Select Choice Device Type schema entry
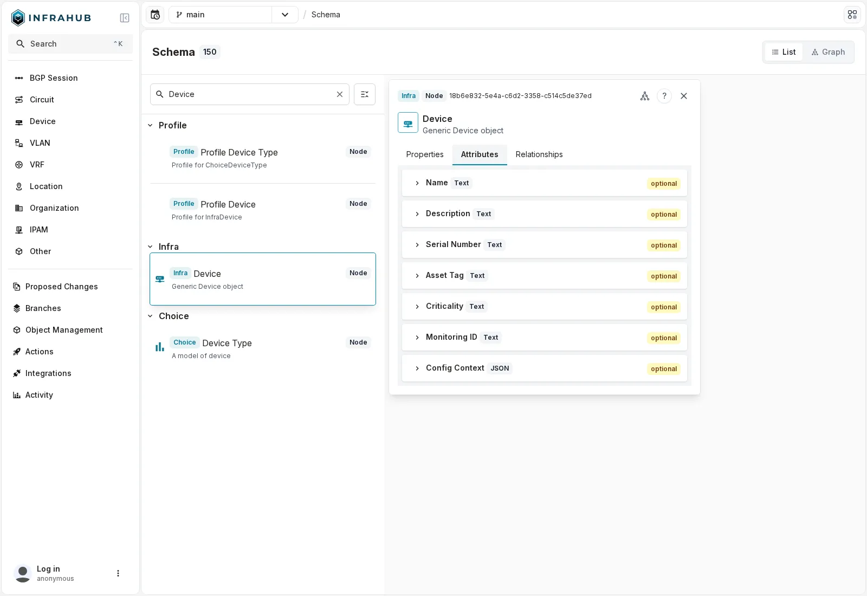867x596 pixels. [263, 348]
